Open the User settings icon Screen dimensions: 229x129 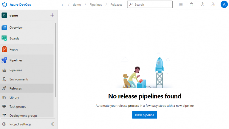tap(213, 4)
